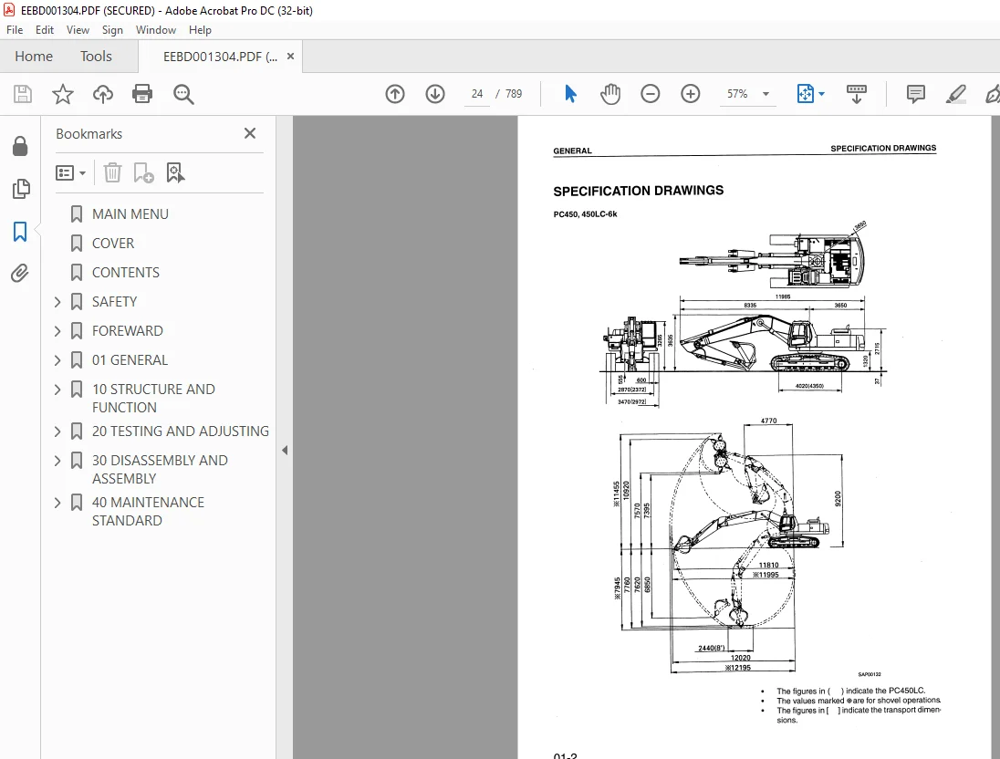Add file to starred favorites

[x=62, y=94]
